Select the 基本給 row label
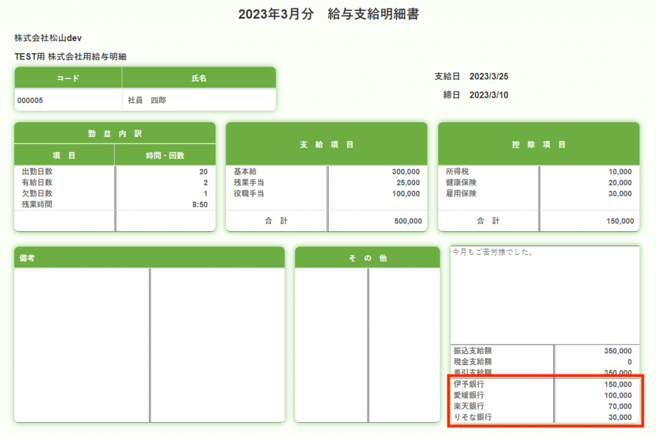This screenshot has width=656, height=438. 245,172
